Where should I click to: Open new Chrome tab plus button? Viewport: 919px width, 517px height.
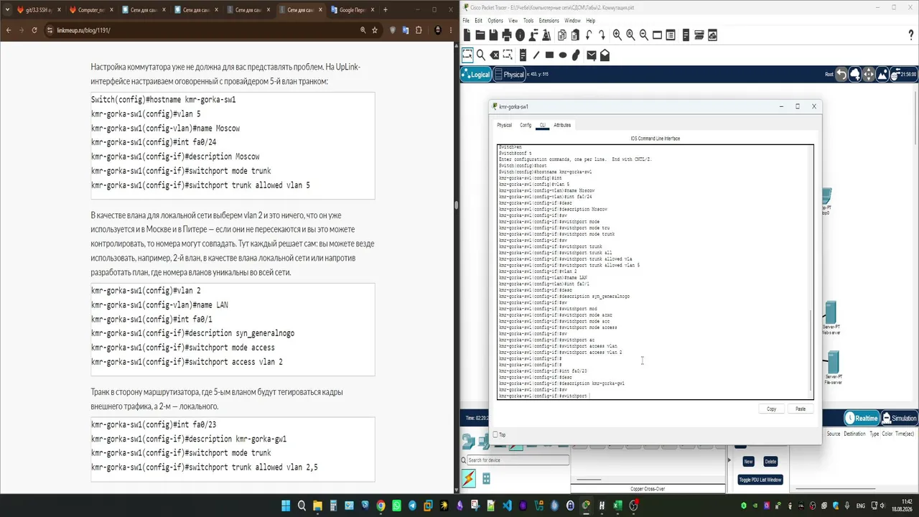click(x=386, y=10)
